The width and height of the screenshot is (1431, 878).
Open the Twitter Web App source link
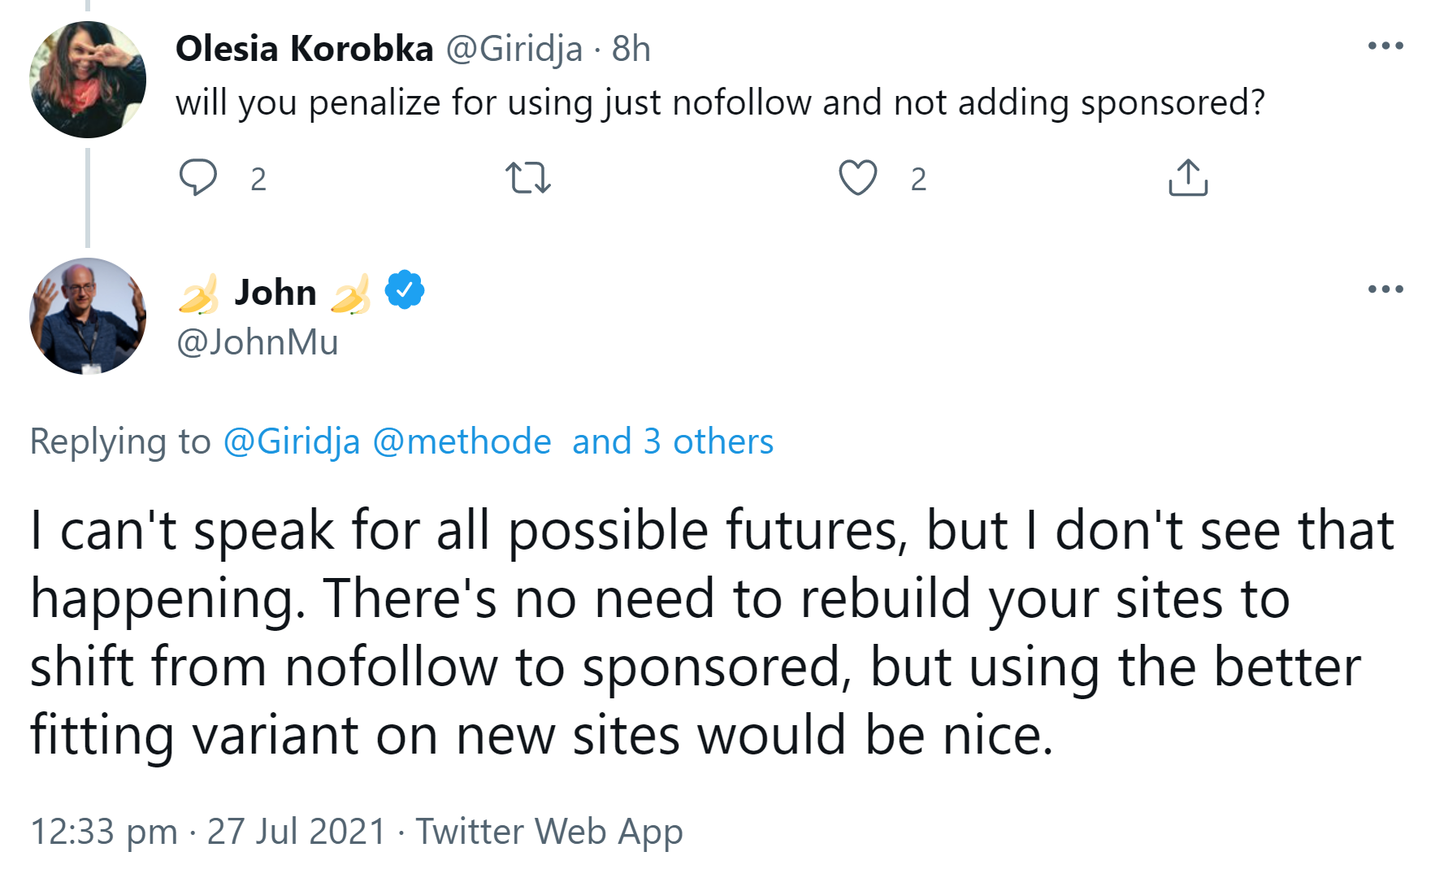tap(549, 832)
